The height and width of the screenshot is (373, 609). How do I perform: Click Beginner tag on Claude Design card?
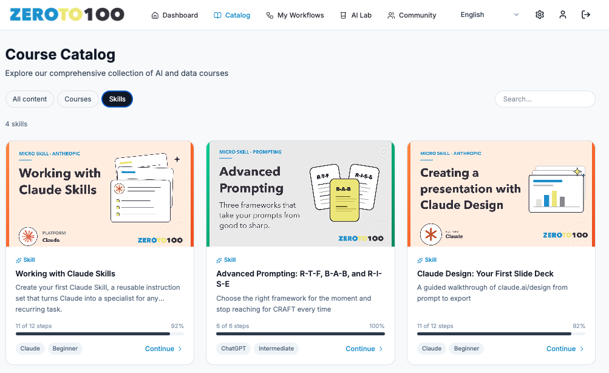466,349
